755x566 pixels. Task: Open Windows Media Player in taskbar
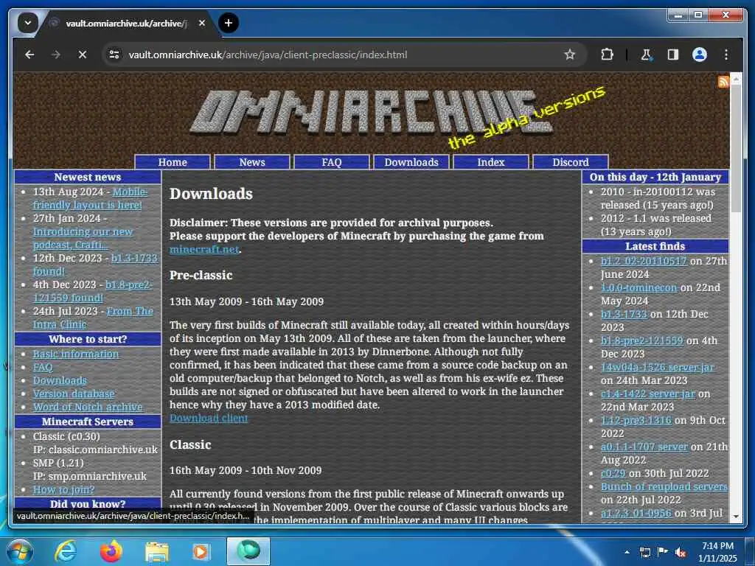pos(201,552)
